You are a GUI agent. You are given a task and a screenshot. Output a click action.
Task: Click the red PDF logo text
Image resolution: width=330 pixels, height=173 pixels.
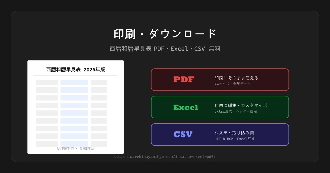(184, 80)
